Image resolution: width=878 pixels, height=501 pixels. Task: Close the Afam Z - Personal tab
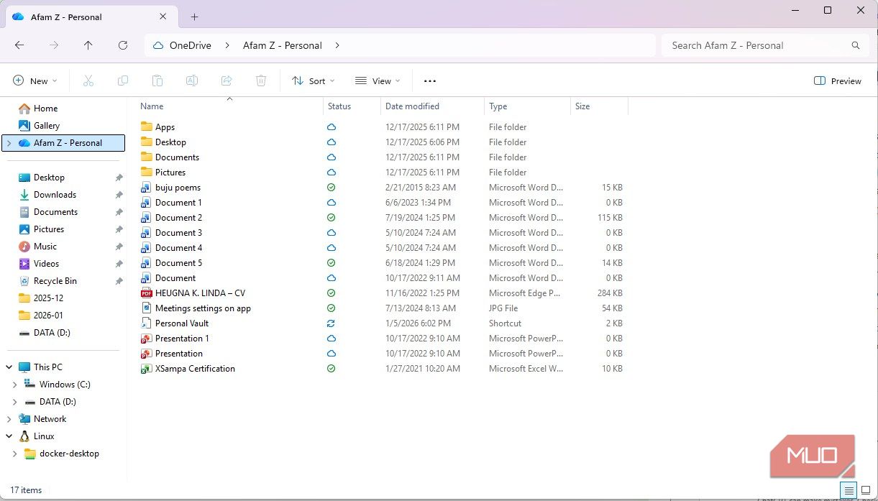pyautogui.click(x=163, y=17)
